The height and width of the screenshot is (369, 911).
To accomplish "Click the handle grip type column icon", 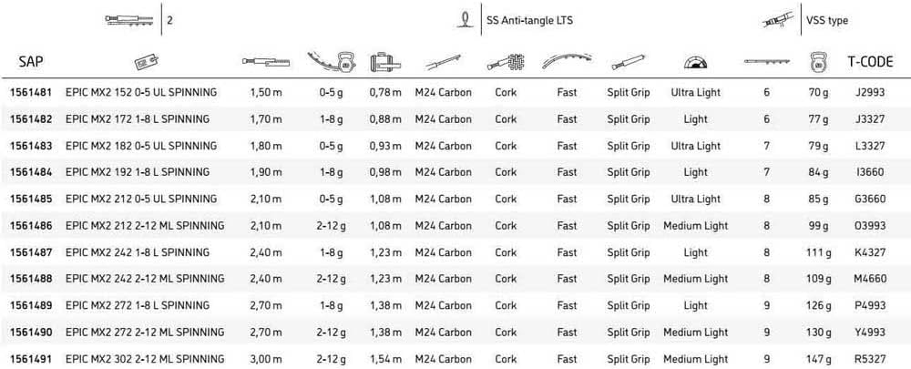I will click(x=628, y=62).
